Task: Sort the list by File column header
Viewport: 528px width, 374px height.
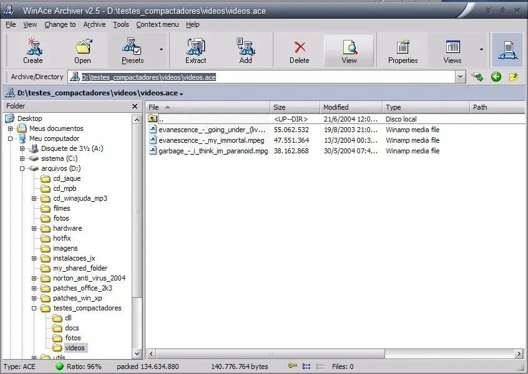Action: pyautogui.click(x=207, y=107)
